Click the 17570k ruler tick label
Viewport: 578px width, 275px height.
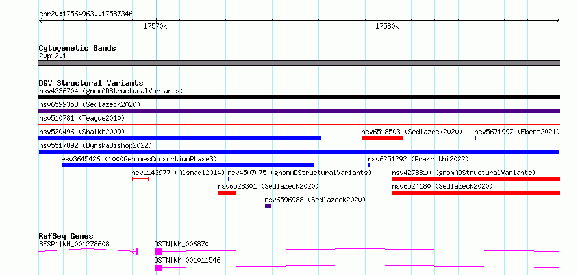pyautogui.click(x=155, y=26)
